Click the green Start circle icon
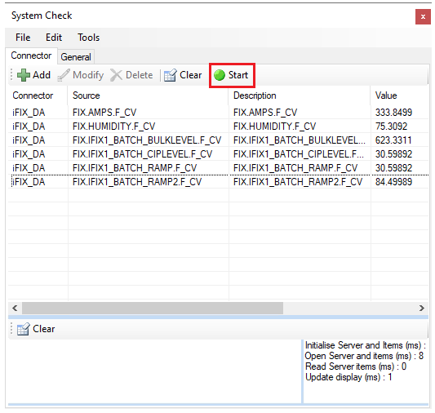This screenshot has height=413, width=435. (220, 75)
